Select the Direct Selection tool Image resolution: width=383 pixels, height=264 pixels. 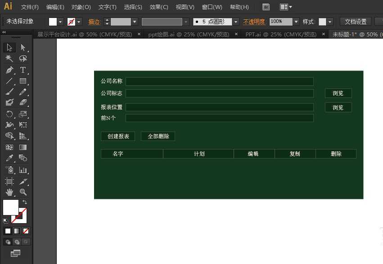coord(23,47)
